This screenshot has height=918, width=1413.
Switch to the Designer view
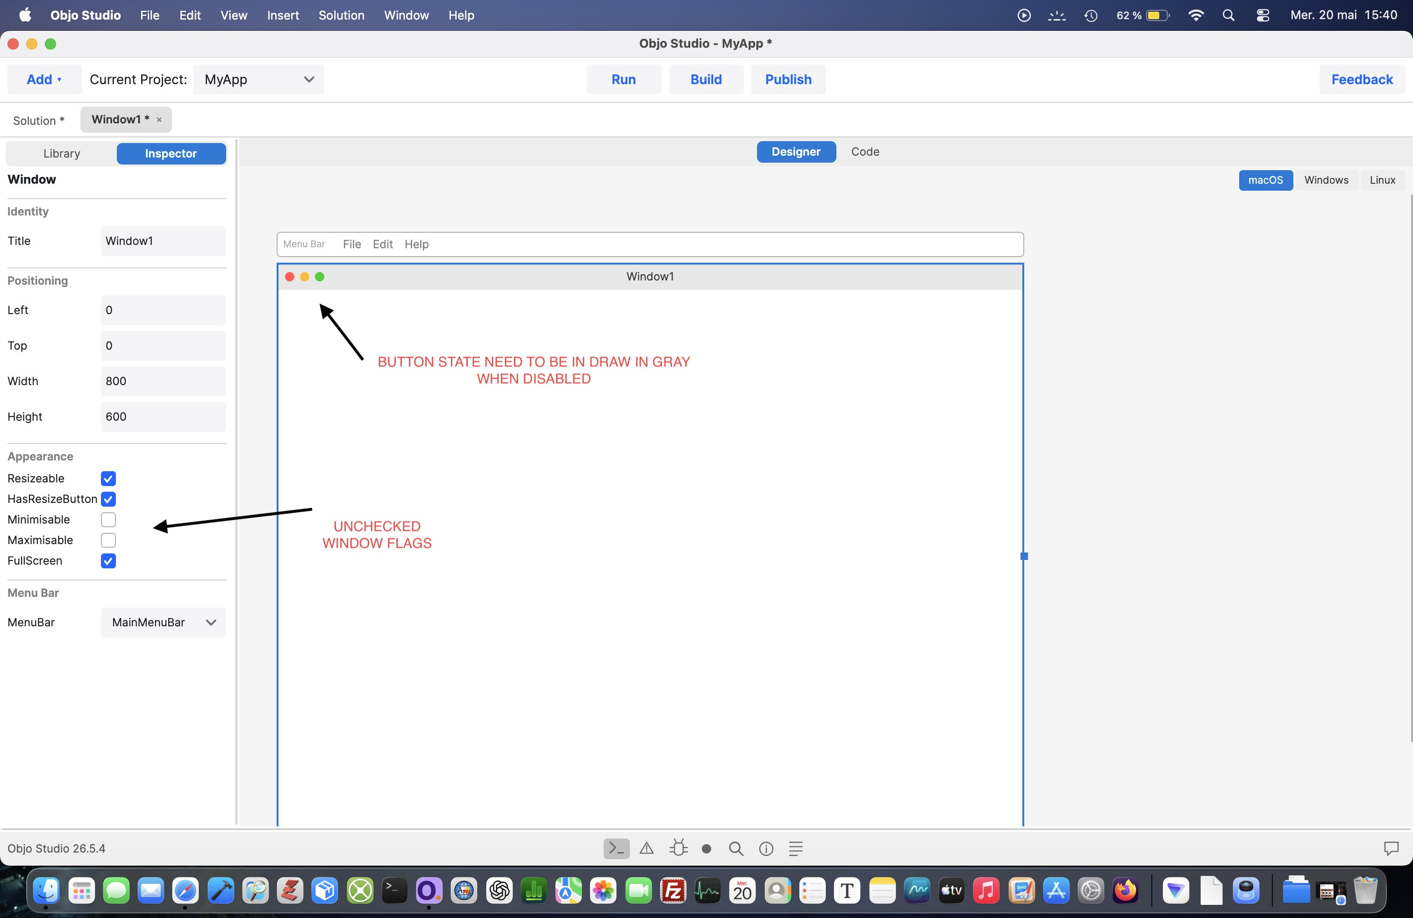point(796,152)
